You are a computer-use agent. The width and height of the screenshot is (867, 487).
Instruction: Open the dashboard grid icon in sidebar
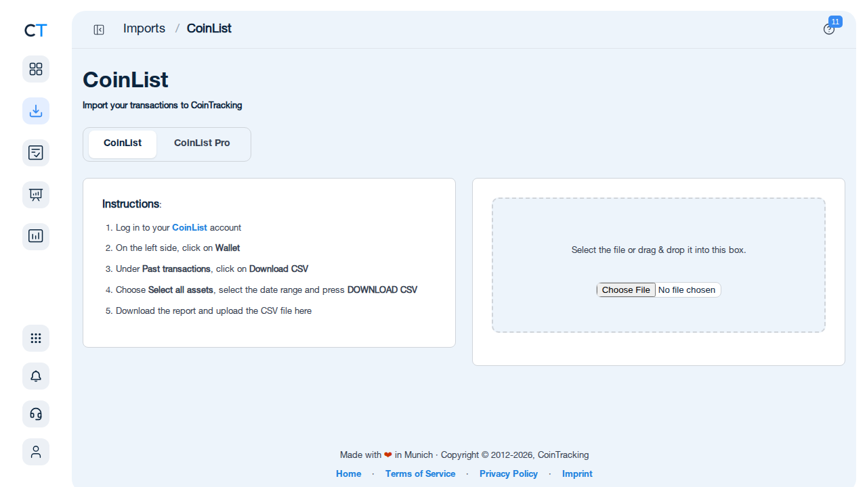(36, 69)
